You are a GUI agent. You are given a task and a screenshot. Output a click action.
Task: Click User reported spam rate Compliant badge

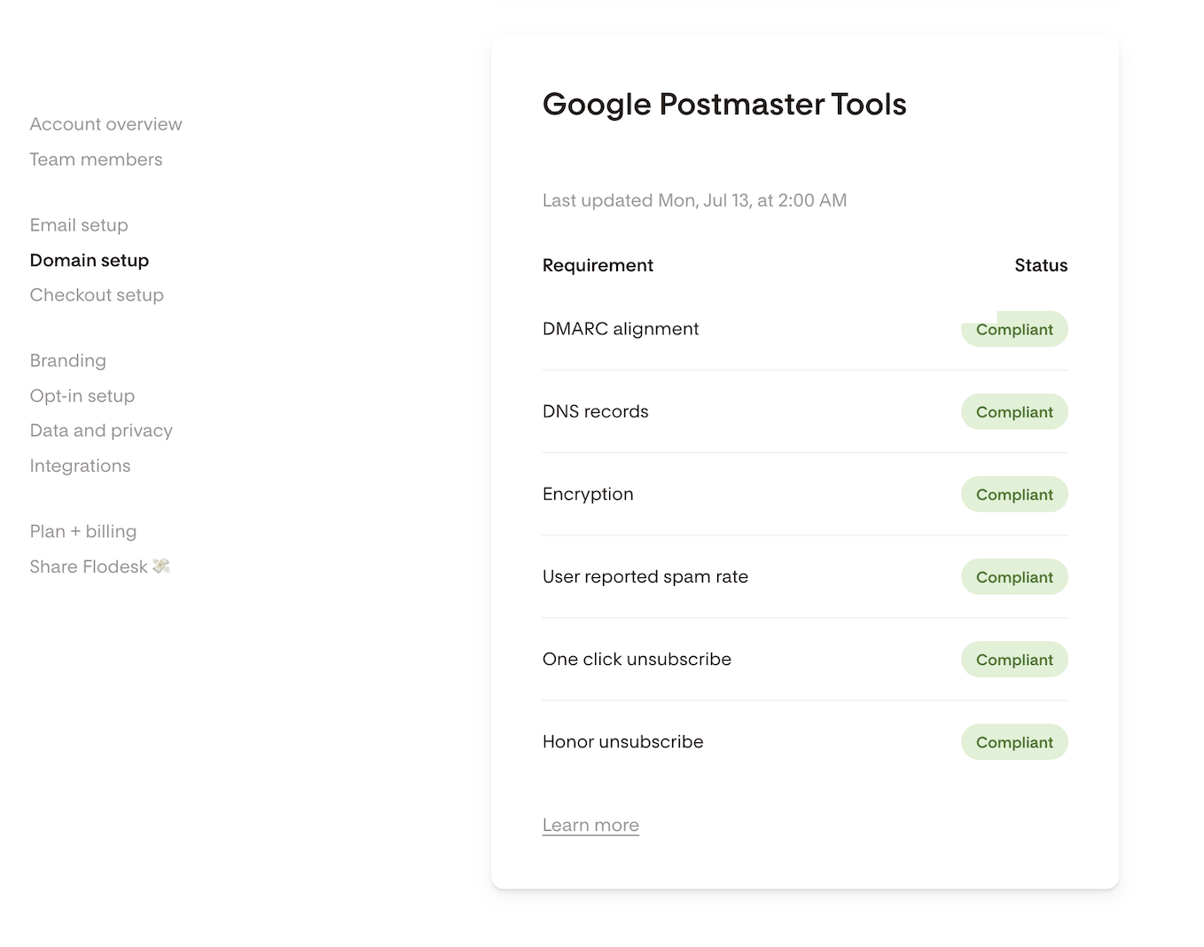1014,576
